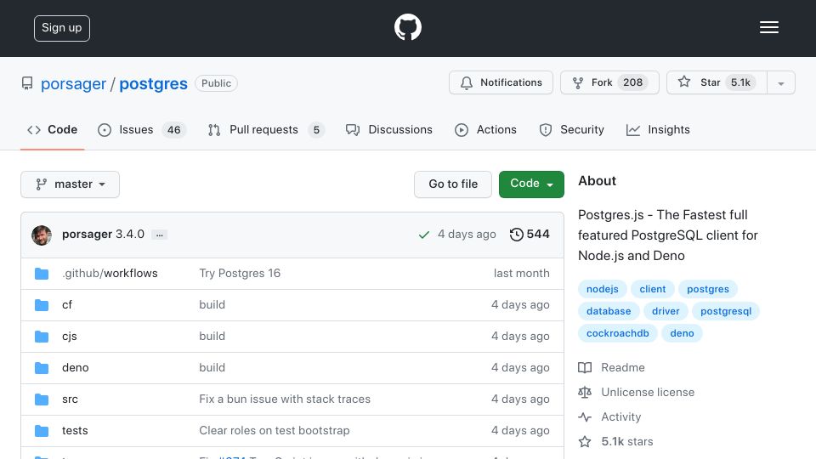
Task: Select the cockroachdb topic tag
Action: (618, 333)
